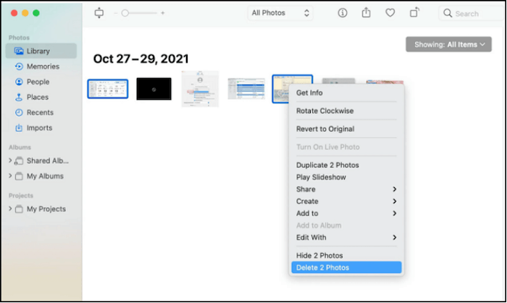Expand the My Projects group
507x303 pixels.
click(10, 209)
